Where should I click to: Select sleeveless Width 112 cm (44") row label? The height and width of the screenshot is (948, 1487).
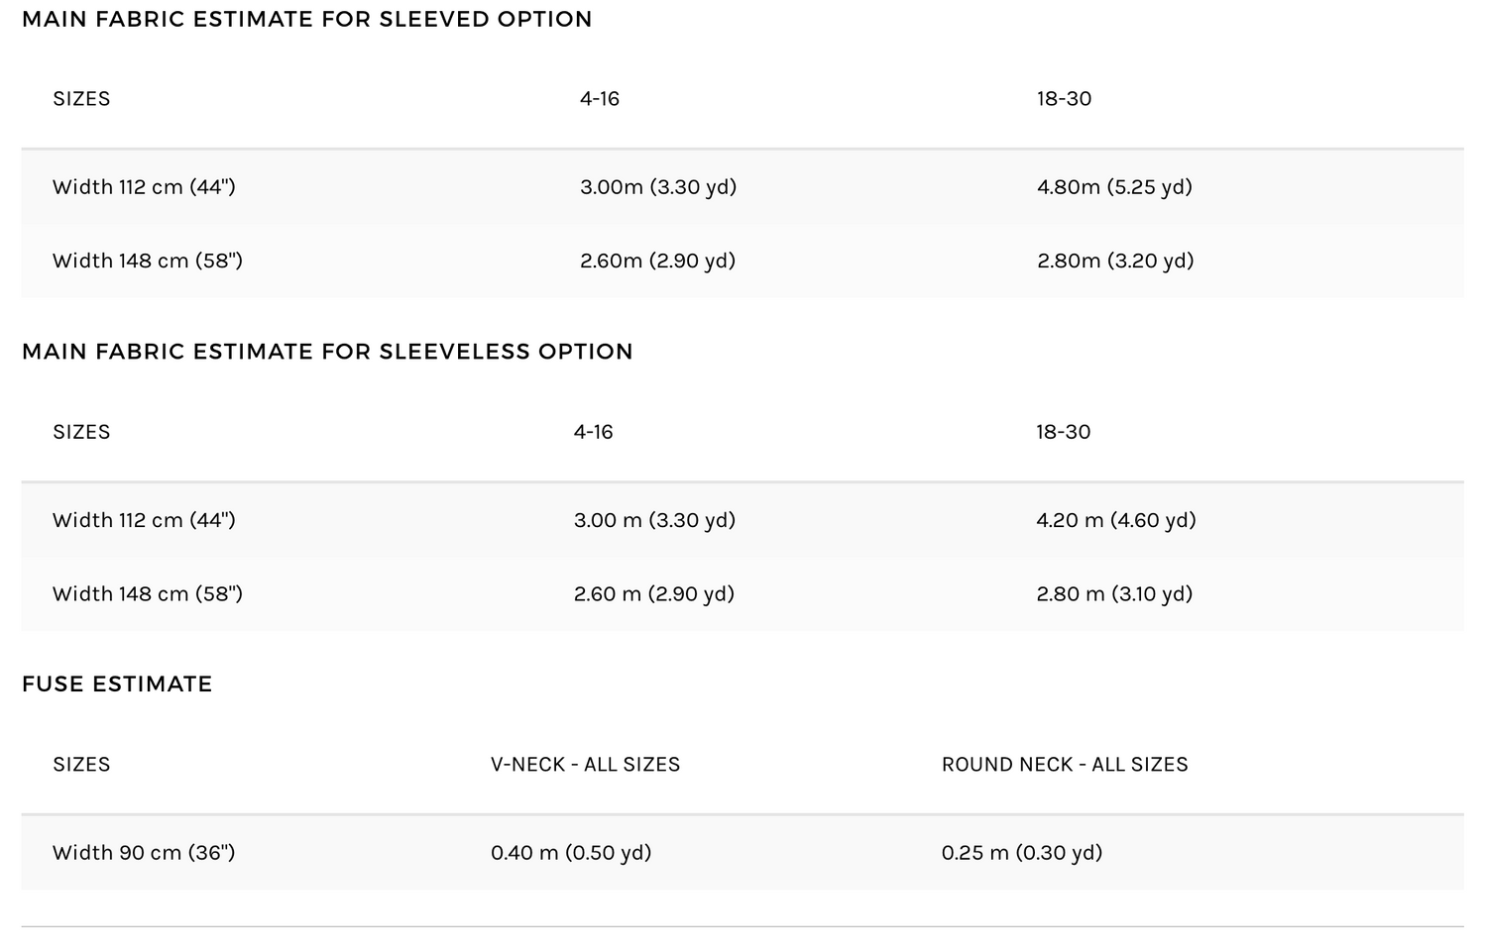click(144, 520)
